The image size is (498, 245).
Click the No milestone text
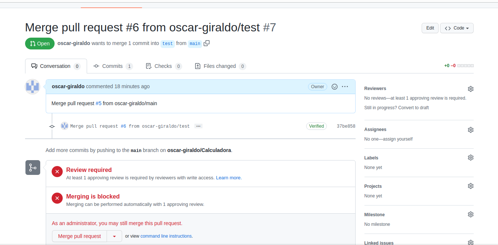pyautogui.click(x=377, y=224)
